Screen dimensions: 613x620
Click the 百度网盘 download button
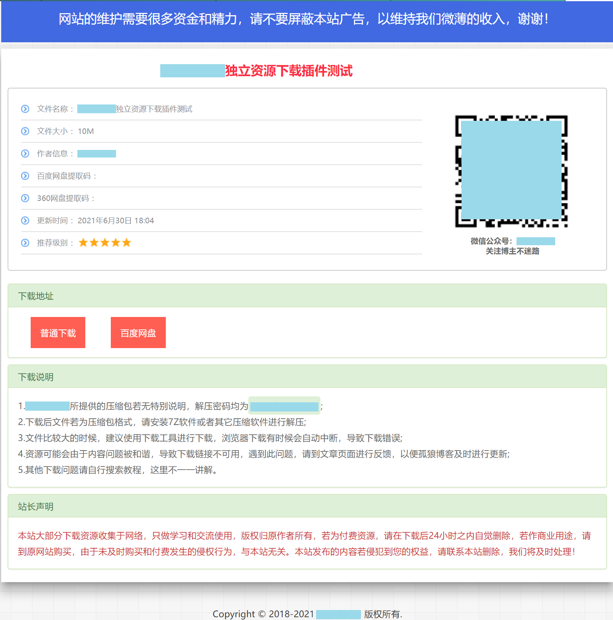[138, 332]
